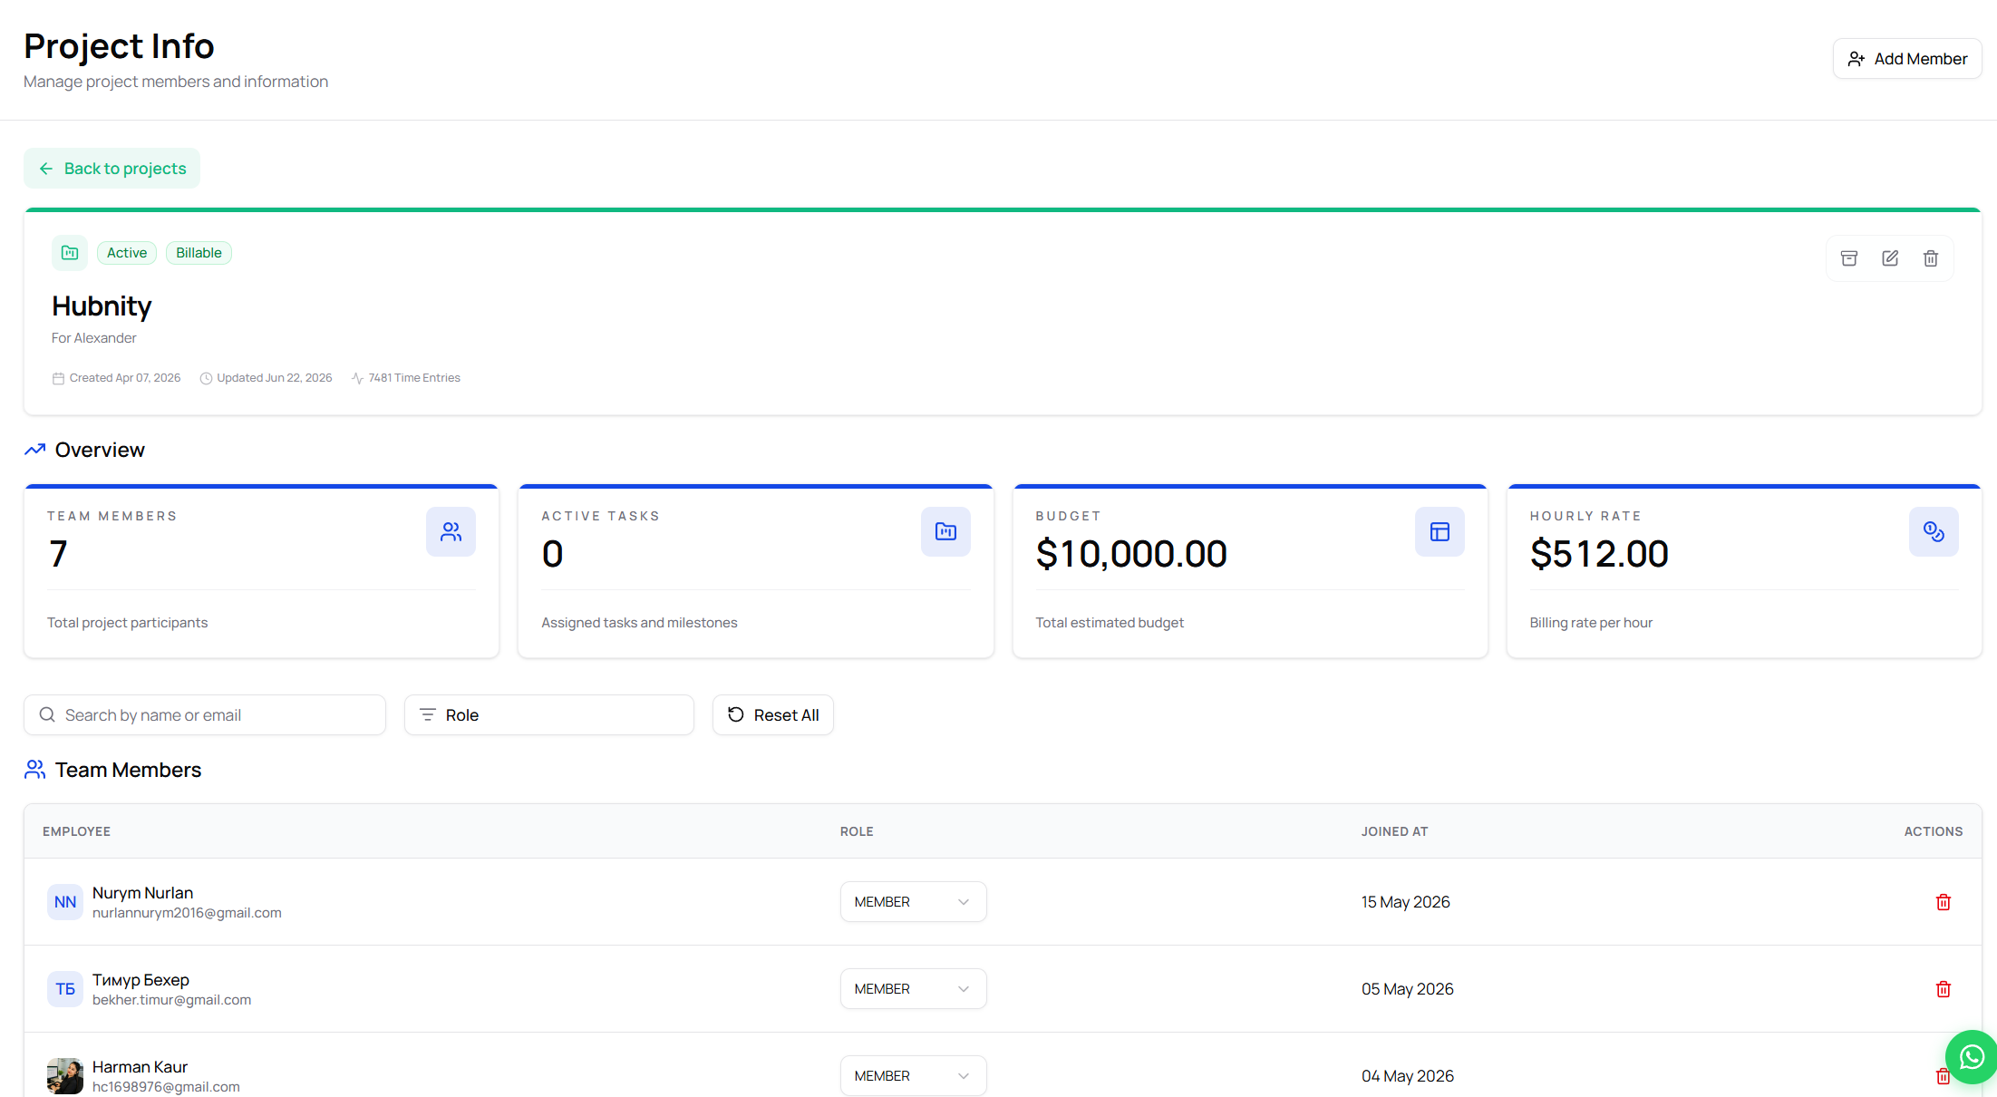Screen dimensions: 1997x1097
Task: Click the active tasks count 0
Action: coord(553,554)
